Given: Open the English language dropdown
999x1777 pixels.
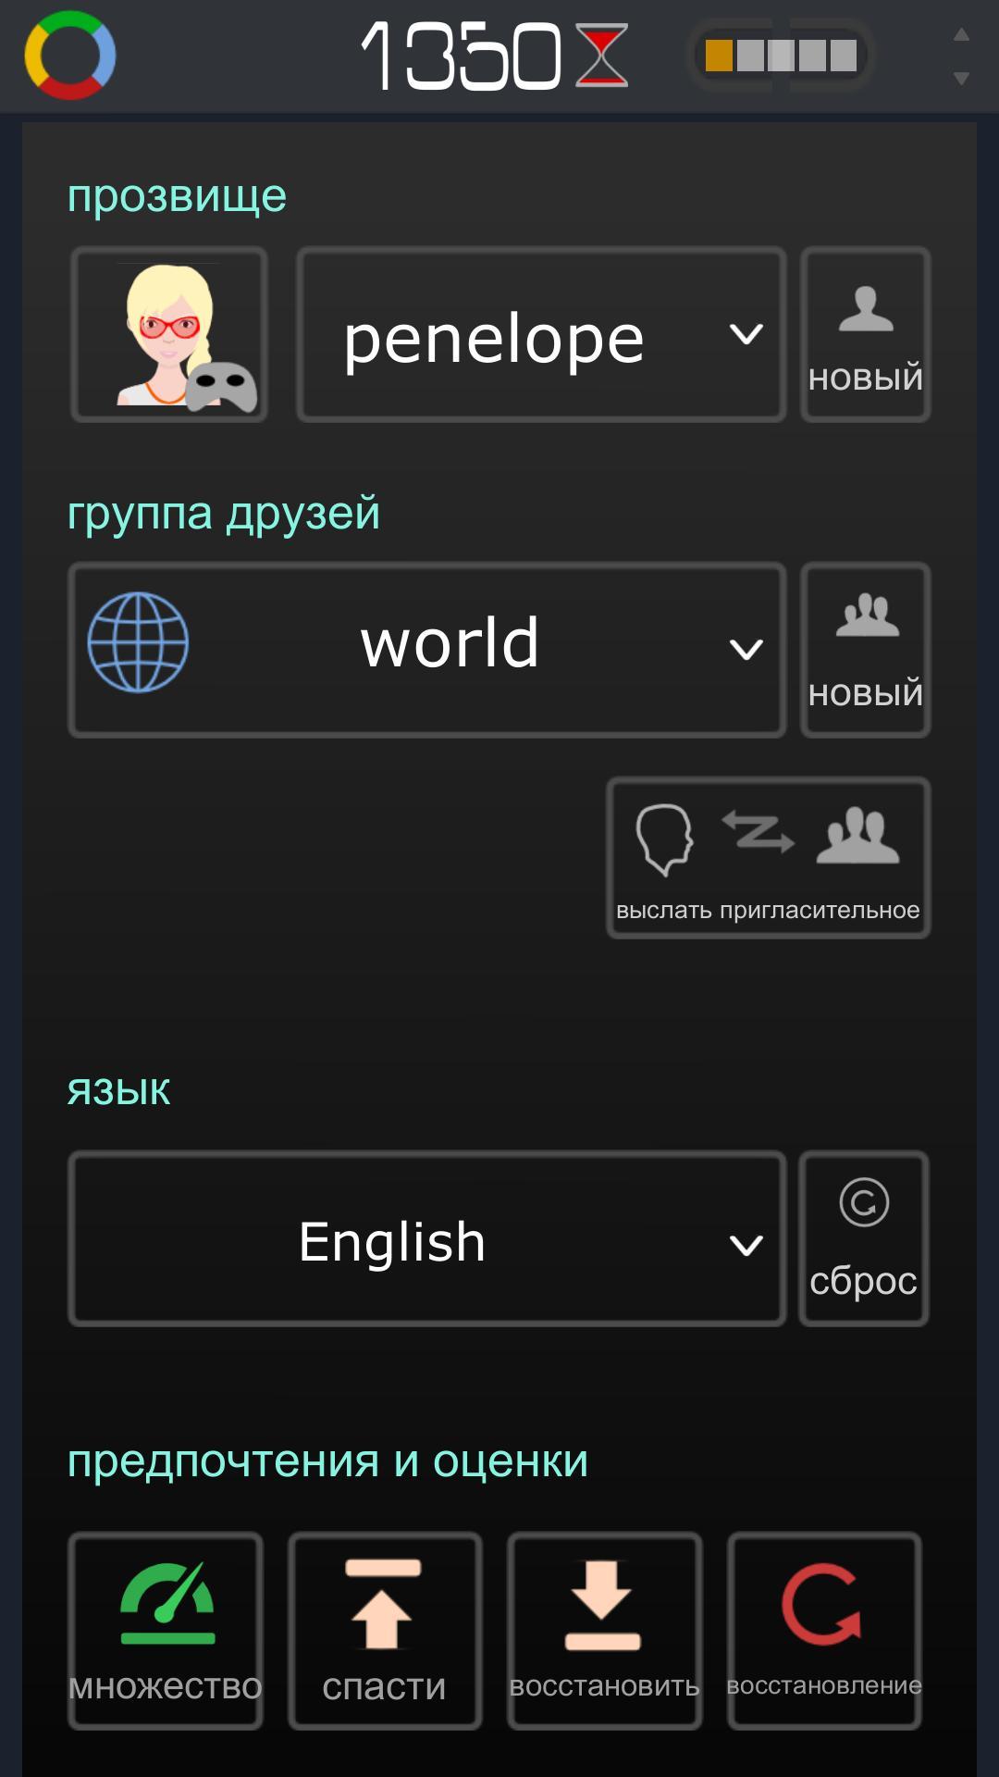Looking at the screenshot, I should tap(427, 1239).
